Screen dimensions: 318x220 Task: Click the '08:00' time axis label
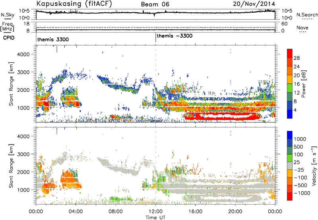click(116, 212)
